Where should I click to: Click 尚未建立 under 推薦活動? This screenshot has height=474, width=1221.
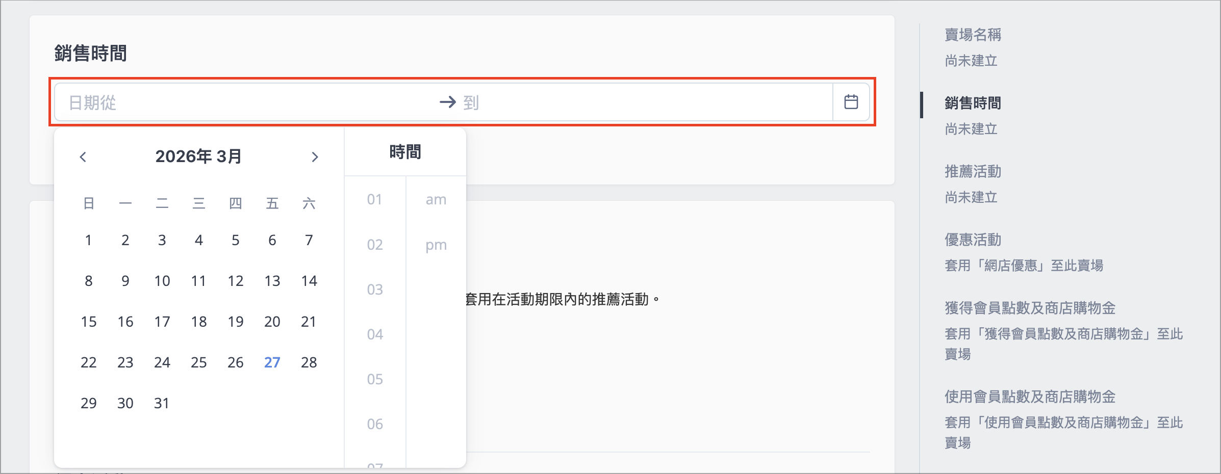(x=971, y=197)
